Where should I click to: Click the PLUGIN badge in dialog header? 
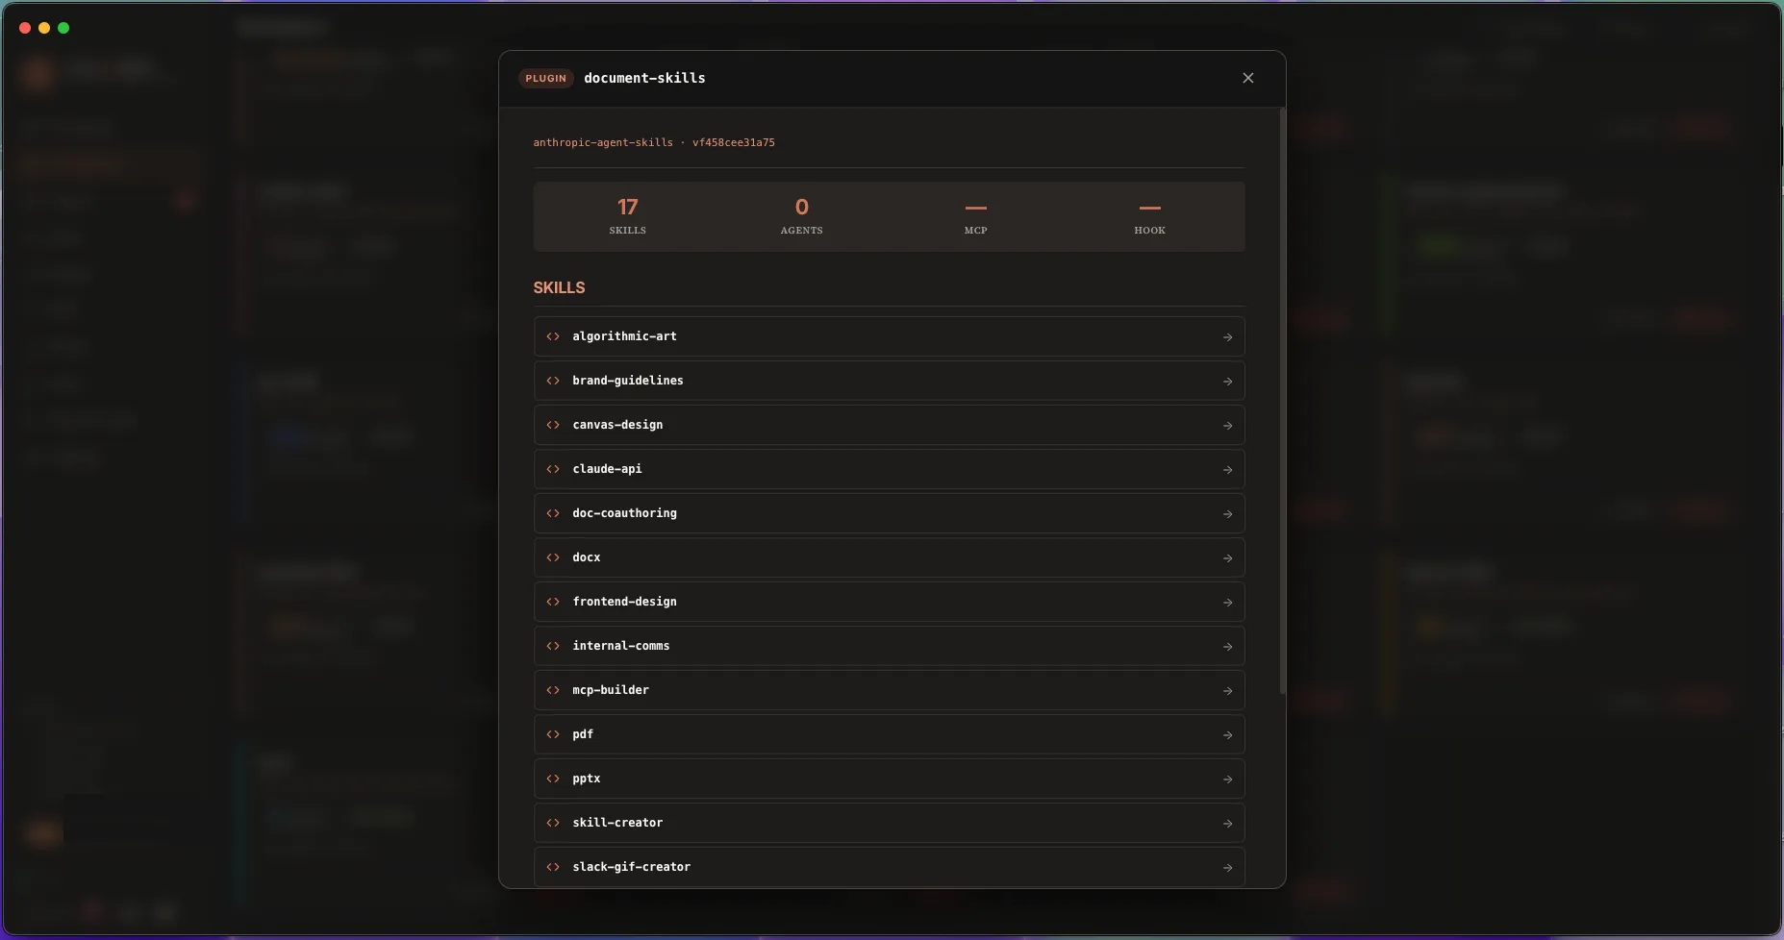pyautogui.click(x=545, y=78)
